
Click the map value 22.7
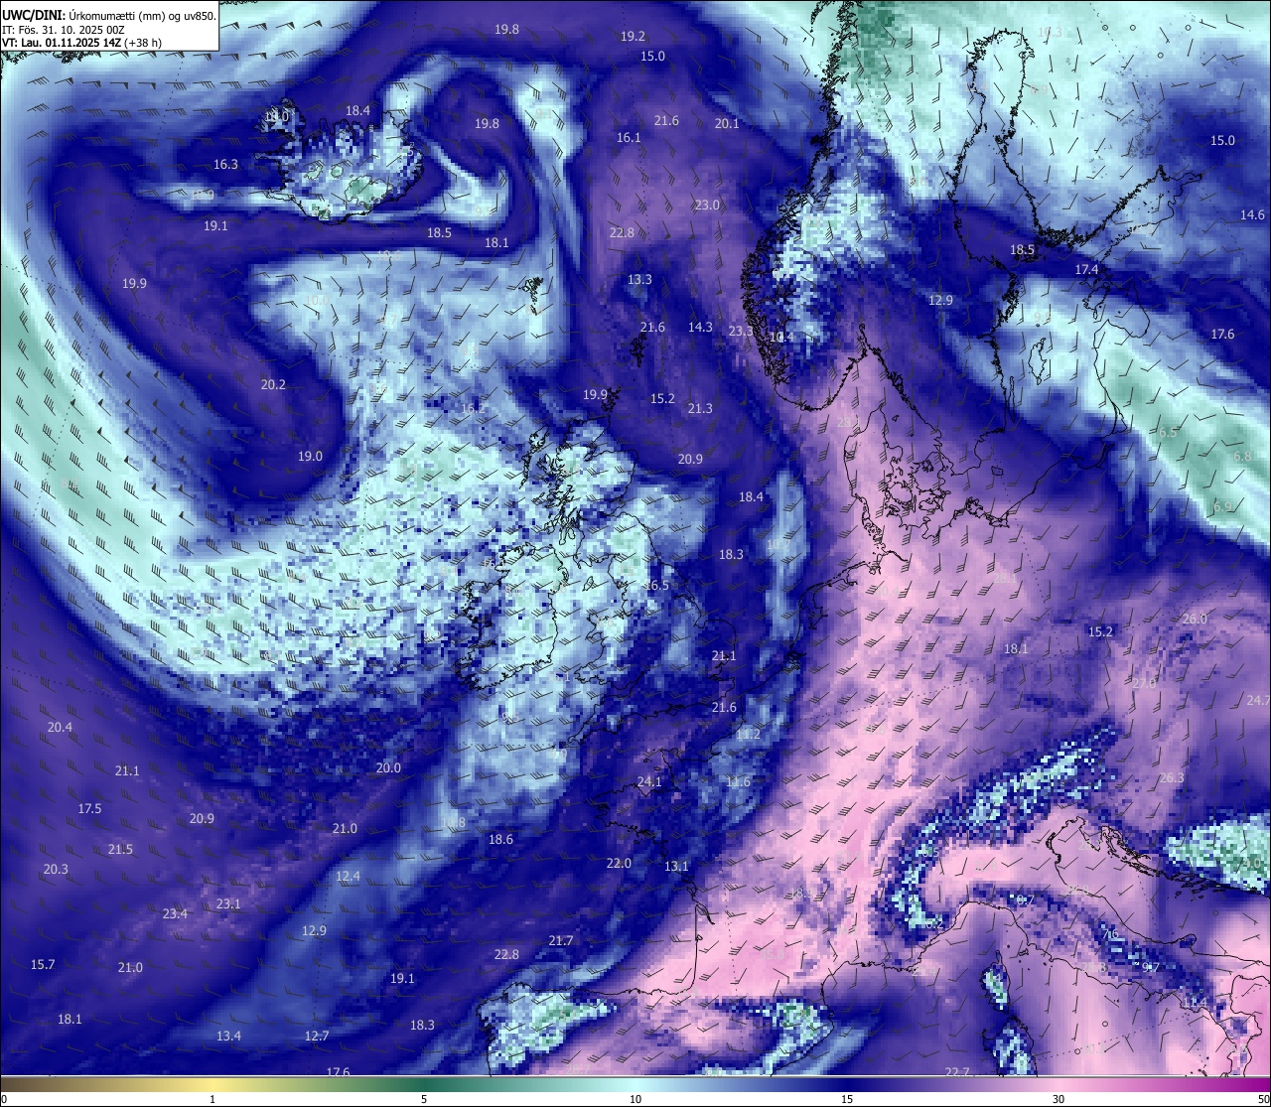[957, 1071]
